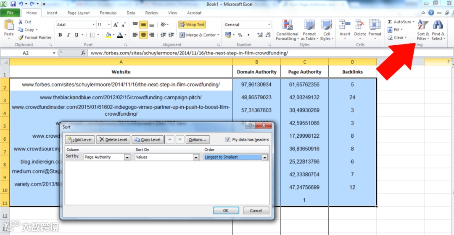This screenshot has height=235, width=454.
Task: Click the Cut scissors icon
Action: point(21,22)
